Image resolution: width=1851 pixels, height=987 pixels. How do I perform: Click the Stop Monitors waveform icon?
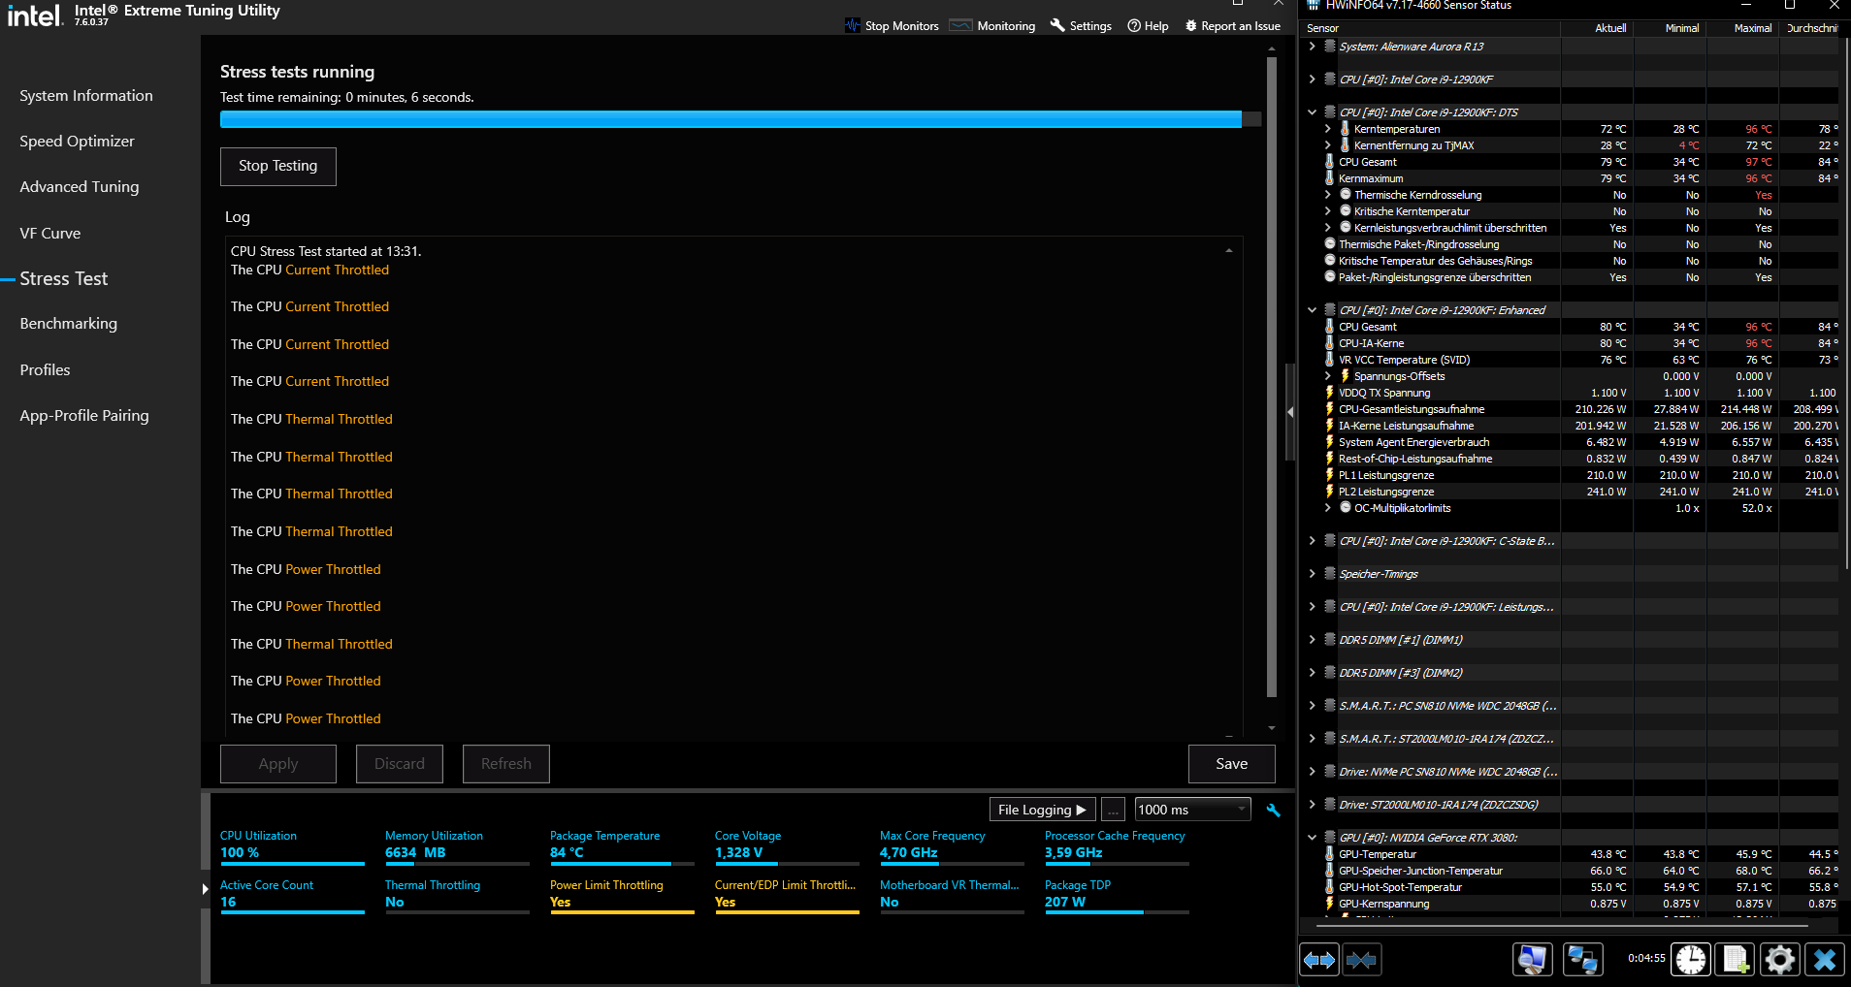852,25
